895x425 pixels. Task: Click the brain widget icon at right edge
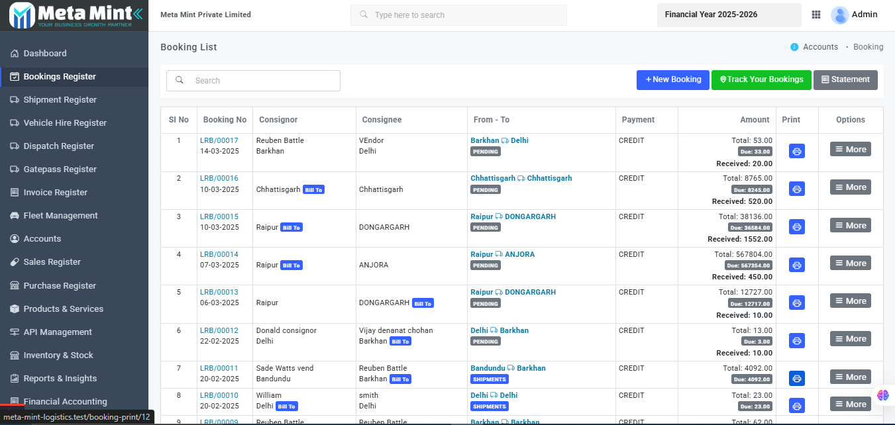[882, 395]
